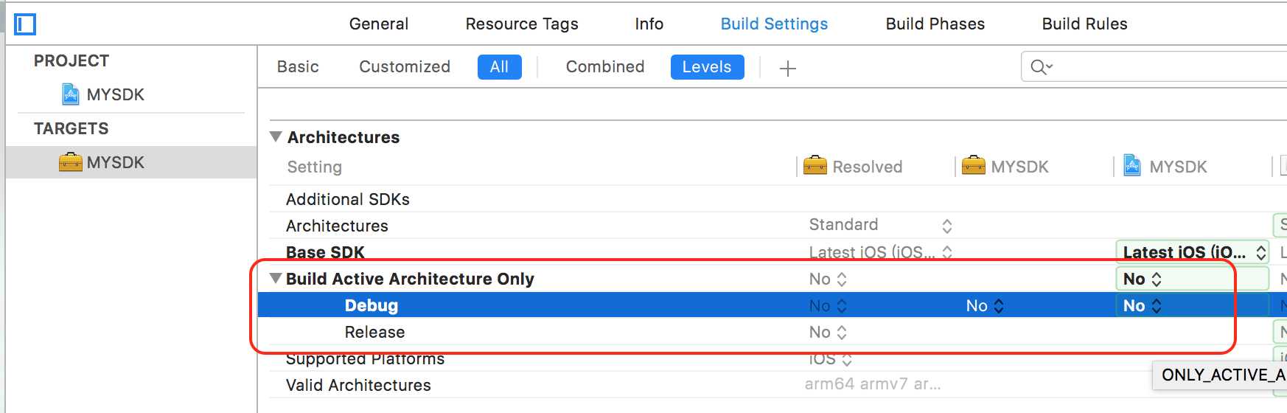This screenshot has width=1287, height=413.
Task: Select the All filter toggle
Action: pyautogui.click(x=499, y=67)
